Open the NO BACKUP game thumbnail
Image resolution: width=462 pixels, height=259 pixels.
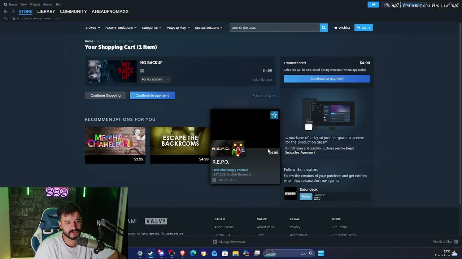click(113, 71)
